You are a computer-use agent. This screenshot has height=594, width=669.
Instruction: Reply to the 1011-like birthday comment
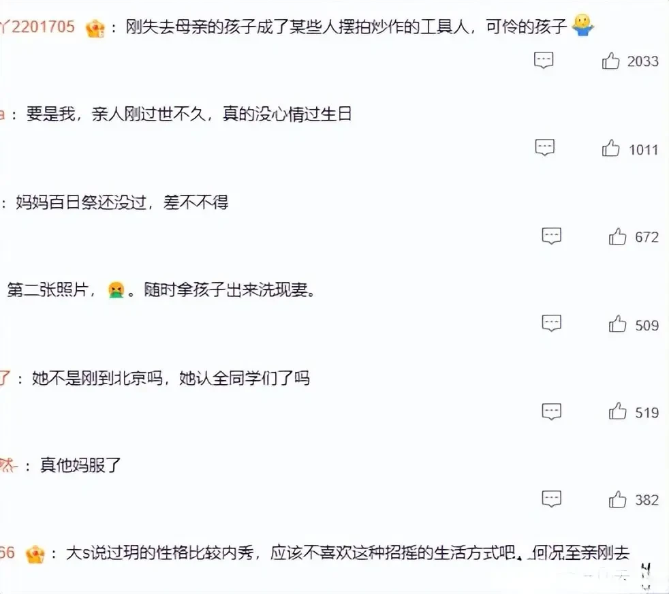[x=545, y=147]
